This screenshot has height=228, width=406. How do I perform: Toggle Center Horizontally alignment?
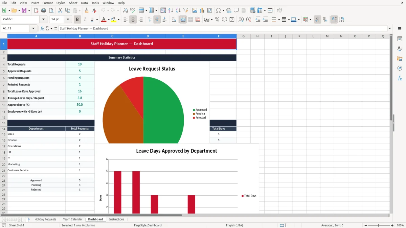133,20
